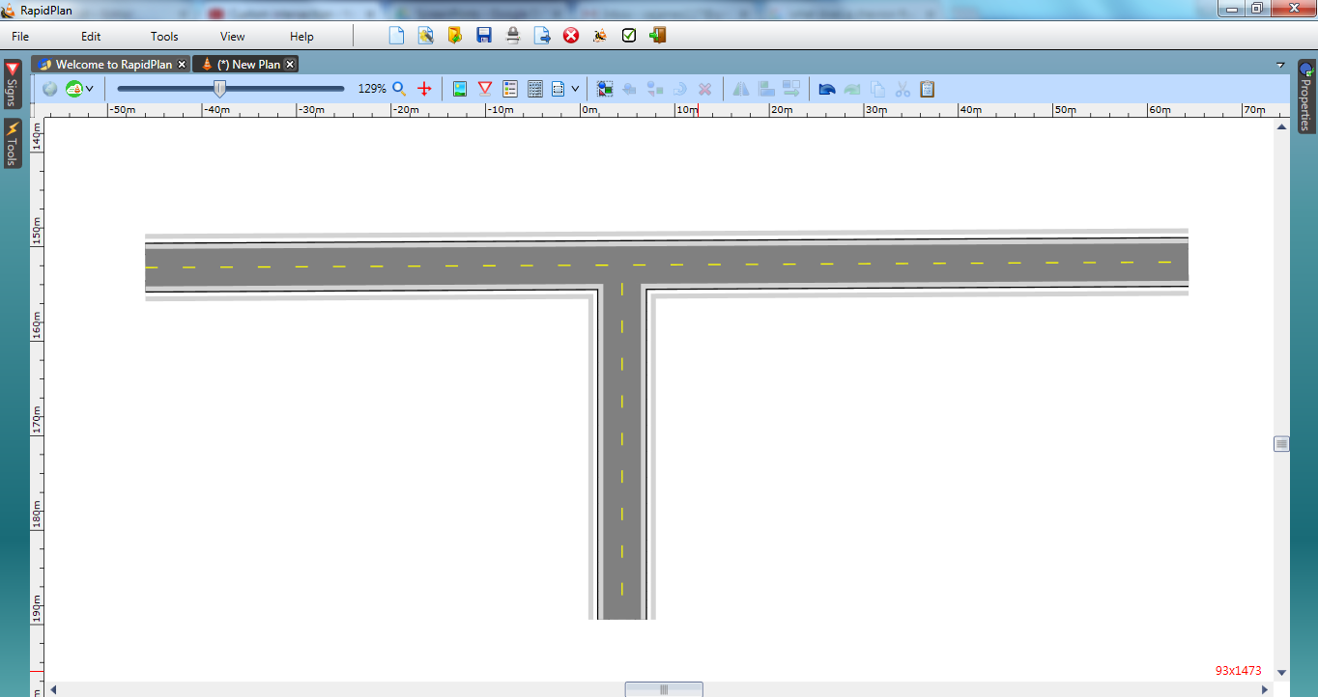1318x697 pixels.
Task: Click the globe icon in canvas toolbar
Action: (50, 89)
